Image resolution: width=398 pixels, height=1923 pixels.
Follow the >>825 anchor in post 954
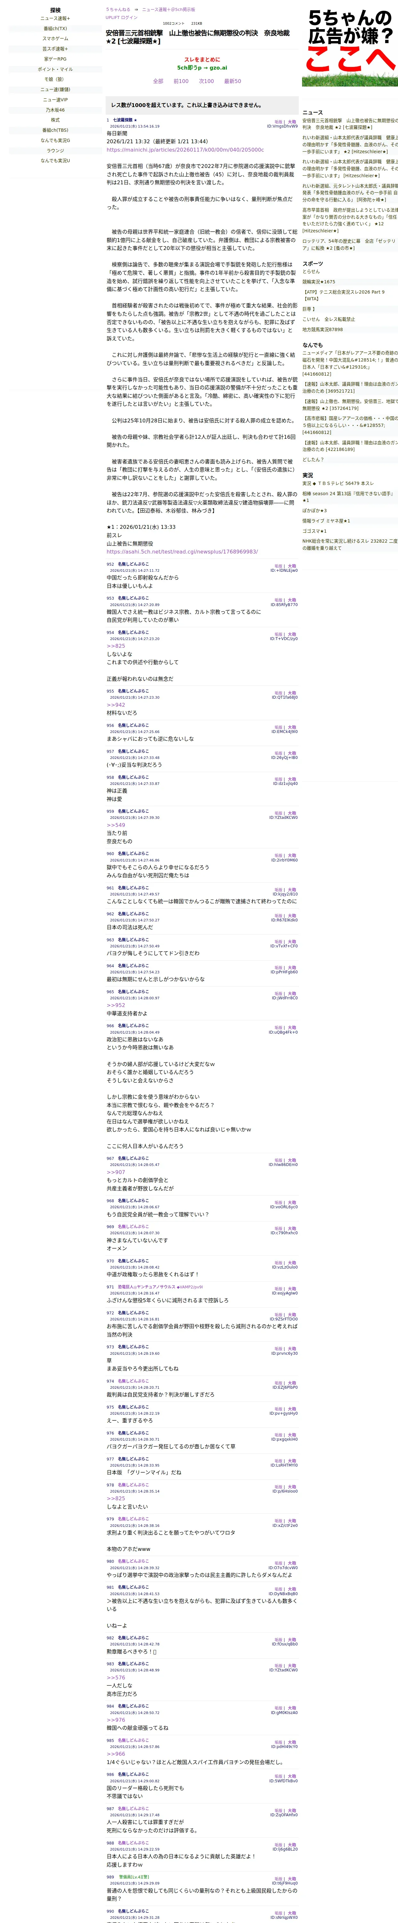115,646
